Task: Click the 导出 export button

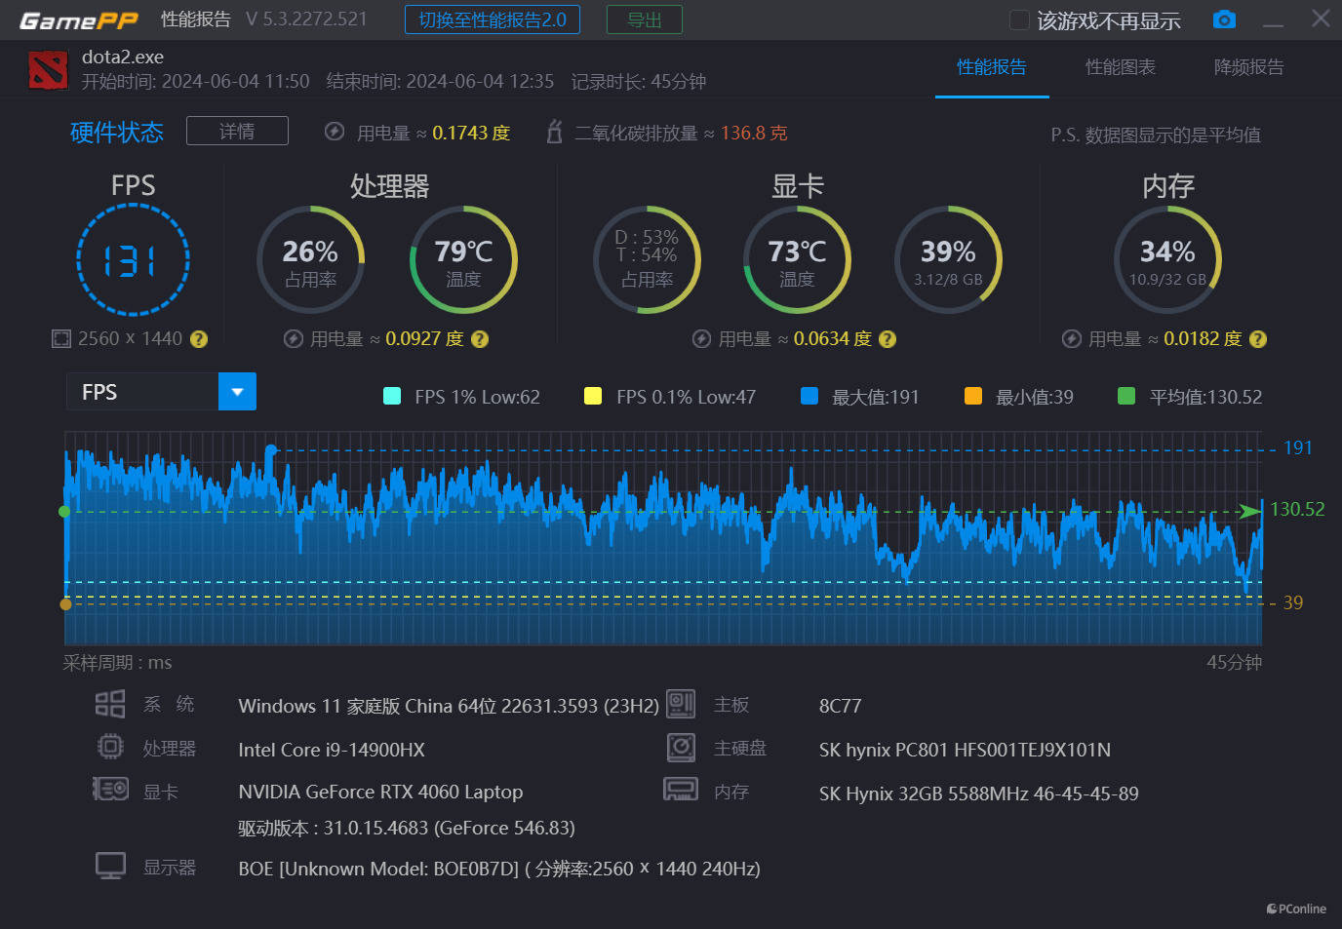Action: click(645, 19)
